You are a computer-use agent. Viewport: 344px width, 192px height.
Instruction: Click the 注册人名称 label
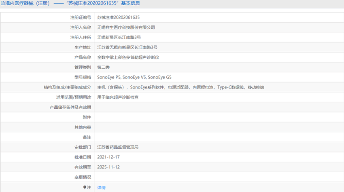[x=81, y=27]
